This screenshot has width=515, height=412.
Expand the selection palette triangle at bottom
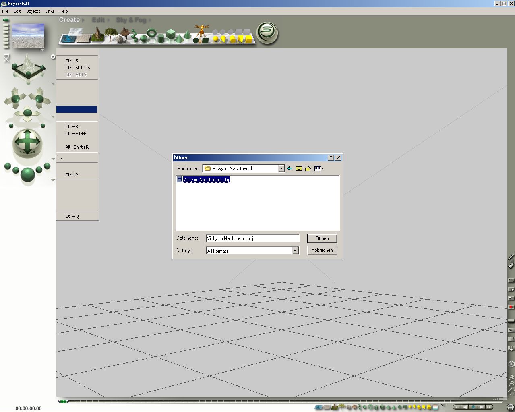point(443,406)
